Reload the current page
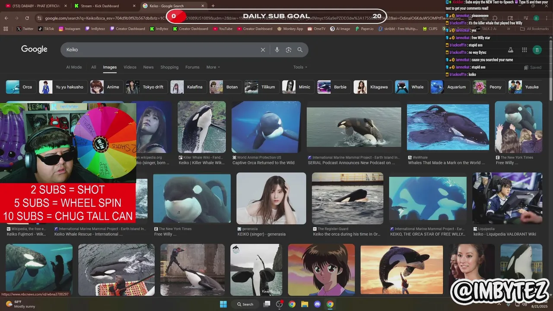 tap(27, 18)
